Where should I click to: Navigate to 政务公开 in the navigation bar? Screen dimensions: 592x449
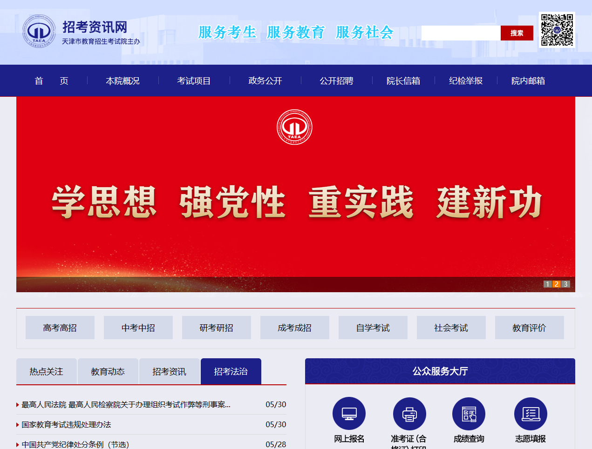point(265,80)
